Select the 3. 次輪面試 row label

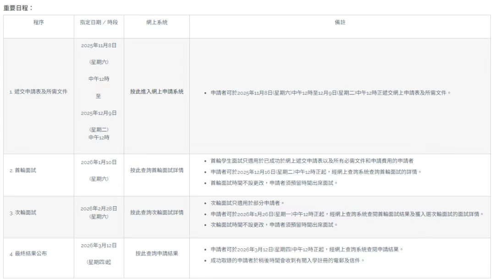tap(23, 213)
